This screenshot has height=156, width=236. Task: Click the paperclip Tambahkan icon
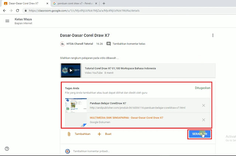(x=69, y=134)
